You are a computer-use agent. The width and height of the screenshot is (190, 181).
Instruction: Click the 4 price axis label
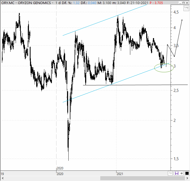(x=175, y=28)
